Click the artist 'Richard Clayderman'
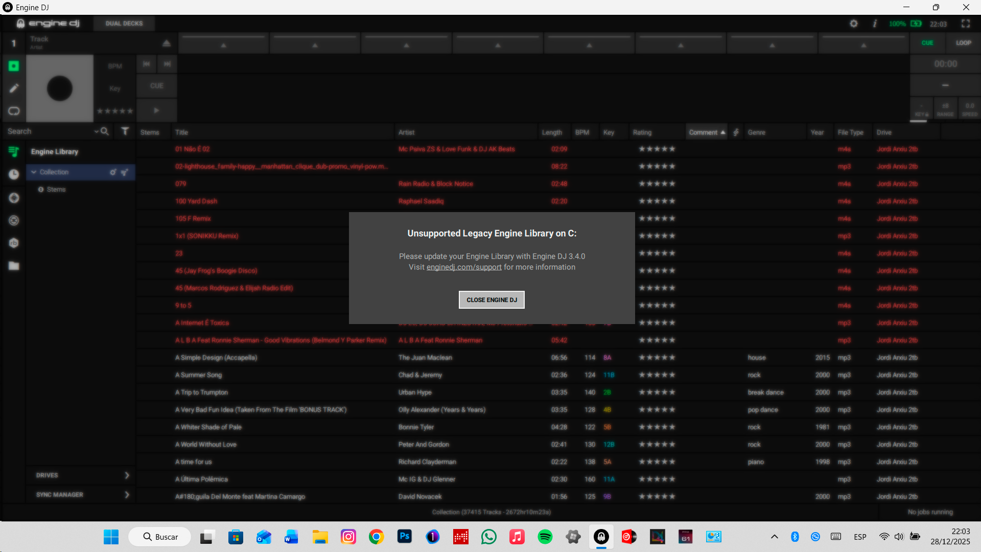The width and height of the screenshot is (981, 552). [x=427, y=462]
